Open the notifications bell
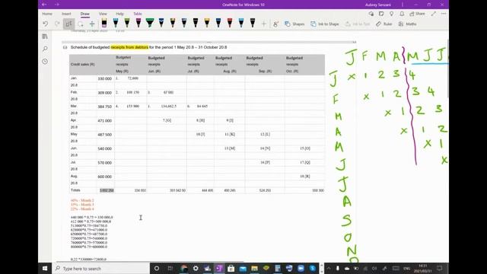 tap(402, 14)
